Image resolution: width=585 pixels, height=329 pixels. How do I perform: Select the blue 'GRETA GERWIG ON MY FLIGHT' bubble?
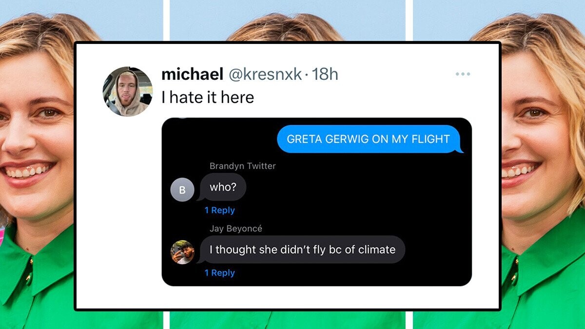coord(368,139)
